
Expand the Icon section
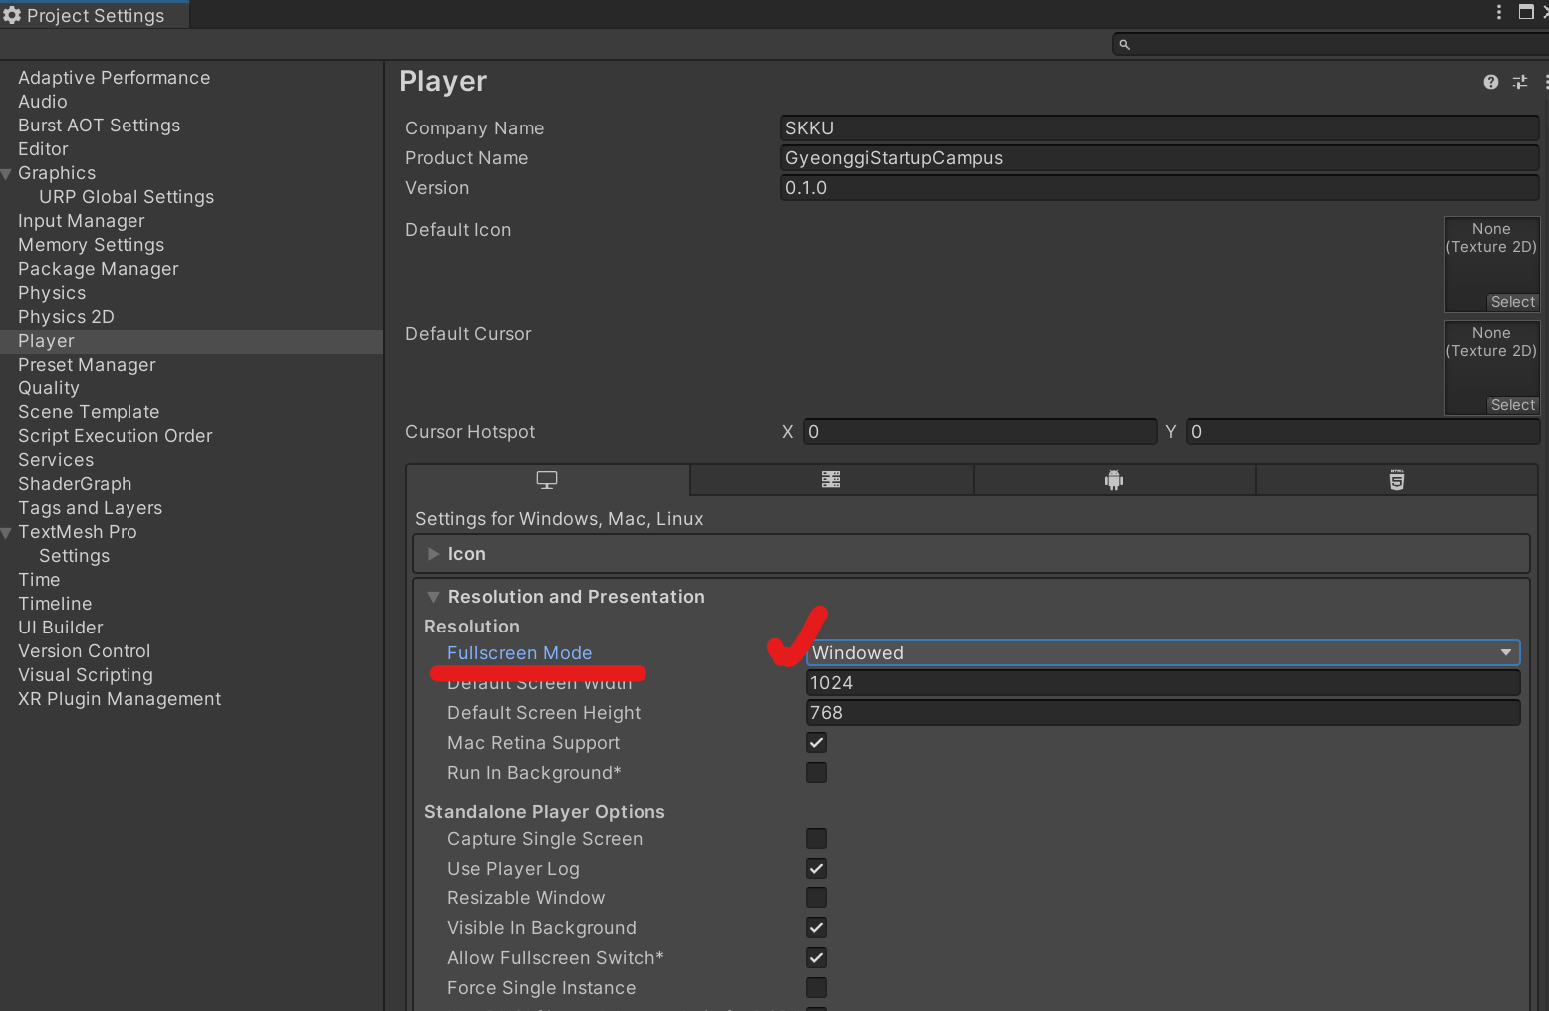click(971, 553)
